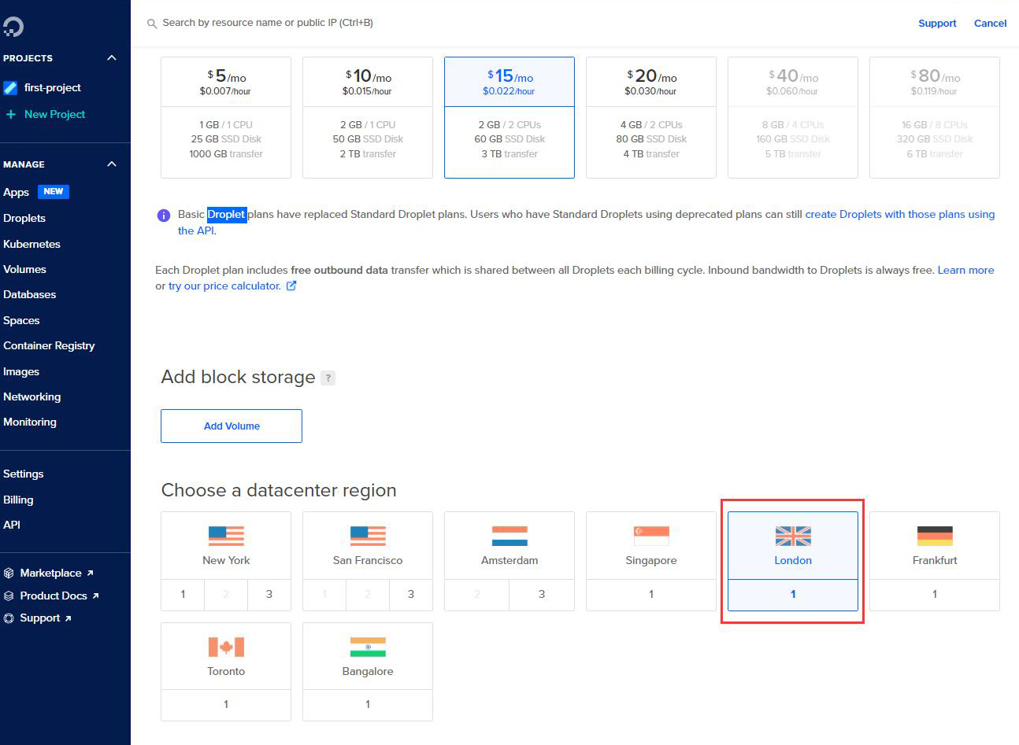
Task: Choose New York datacenter 3
Action: pyautogui.click(x=269, y=595)
